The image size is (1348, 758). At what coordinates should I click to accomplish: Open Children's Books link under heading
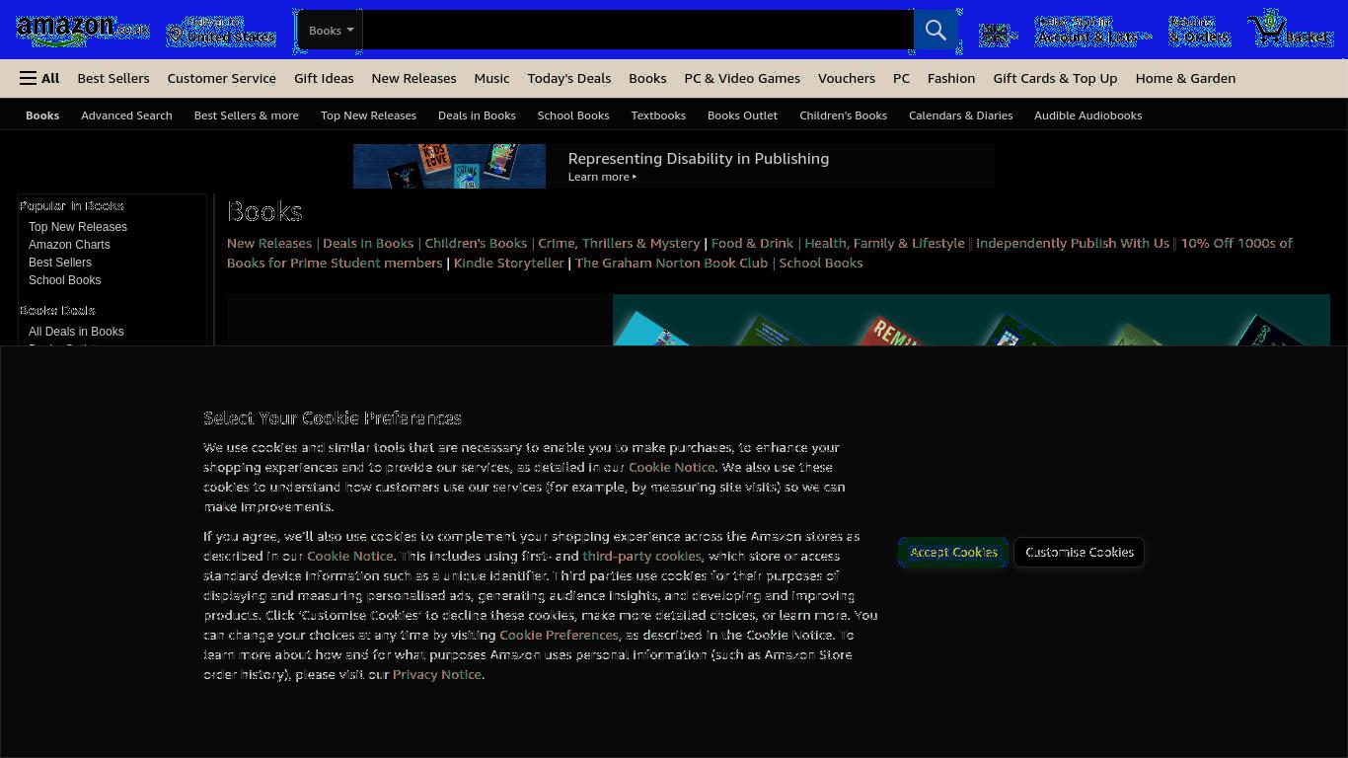coord(476,243)
